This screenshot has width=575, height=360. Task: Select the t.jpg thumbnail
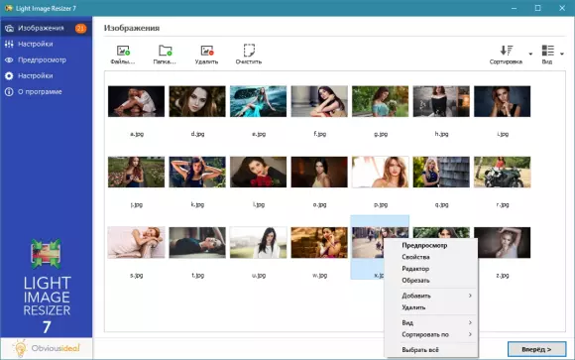click(197, 243)
